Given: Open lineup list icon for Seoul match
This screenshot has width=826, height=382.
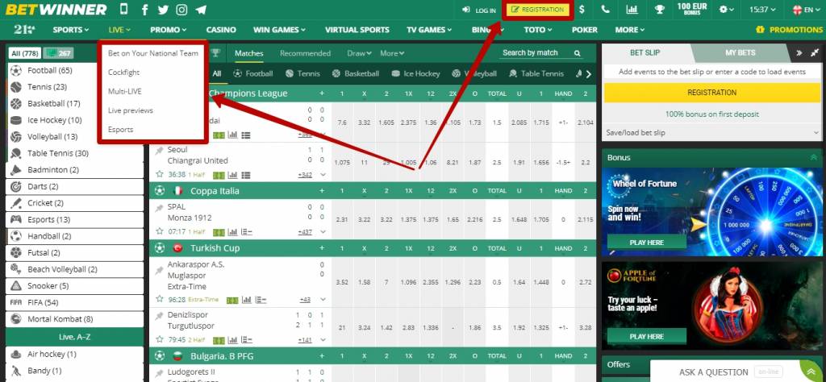Looking at the screenshot, I should [245, 175].
